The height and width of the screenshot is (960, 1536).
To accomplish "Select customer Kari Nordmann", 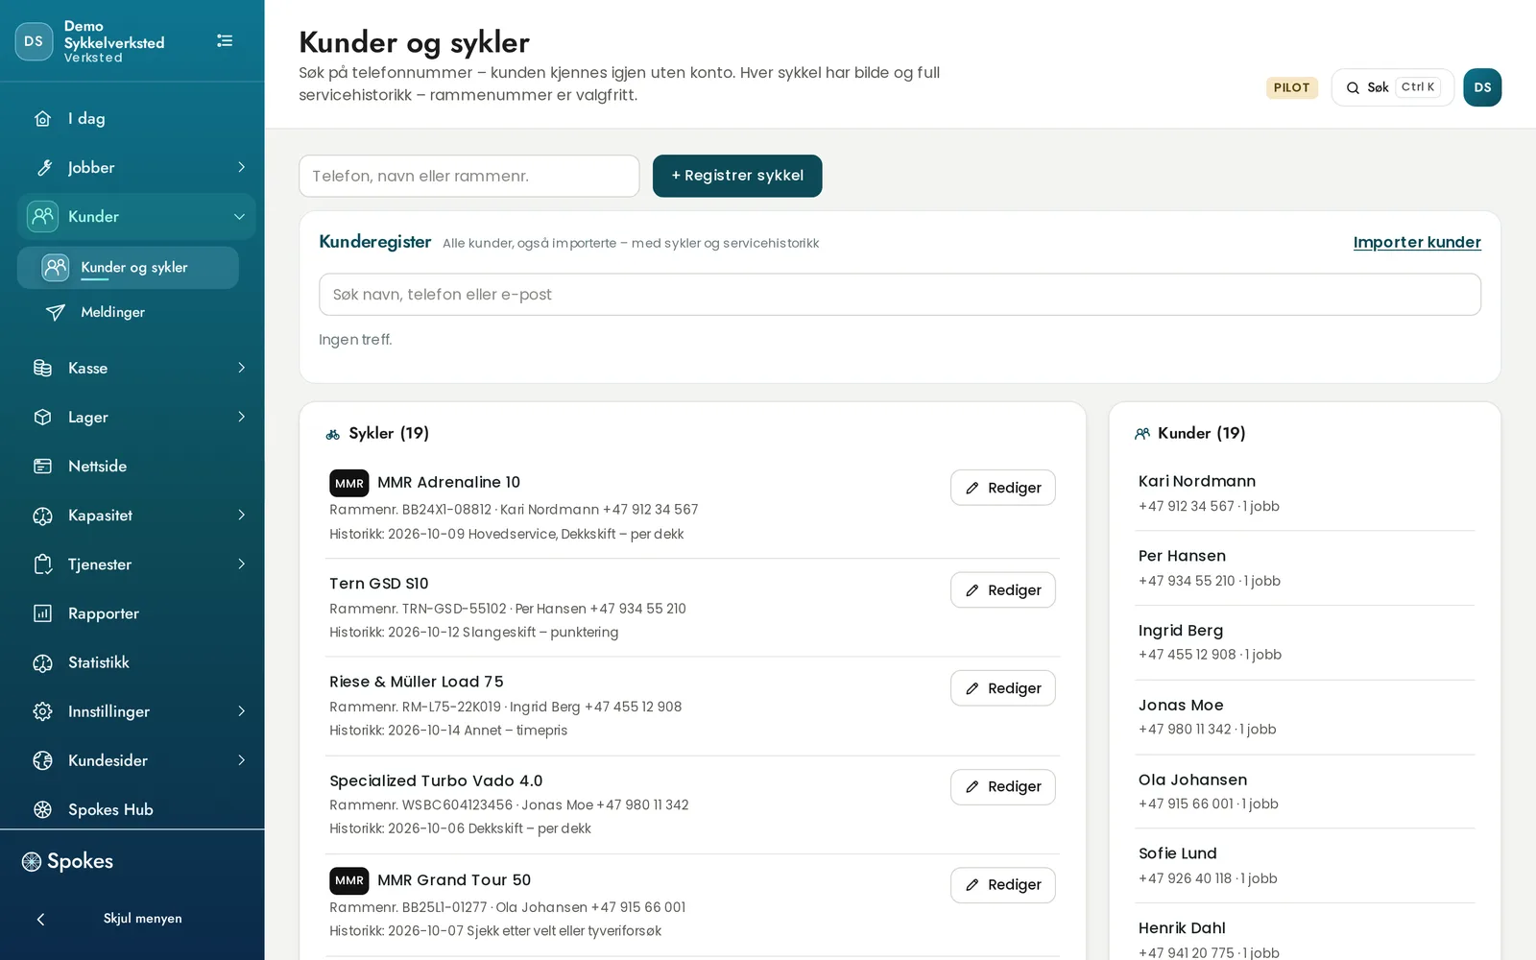I will (x=1305, y=493).
